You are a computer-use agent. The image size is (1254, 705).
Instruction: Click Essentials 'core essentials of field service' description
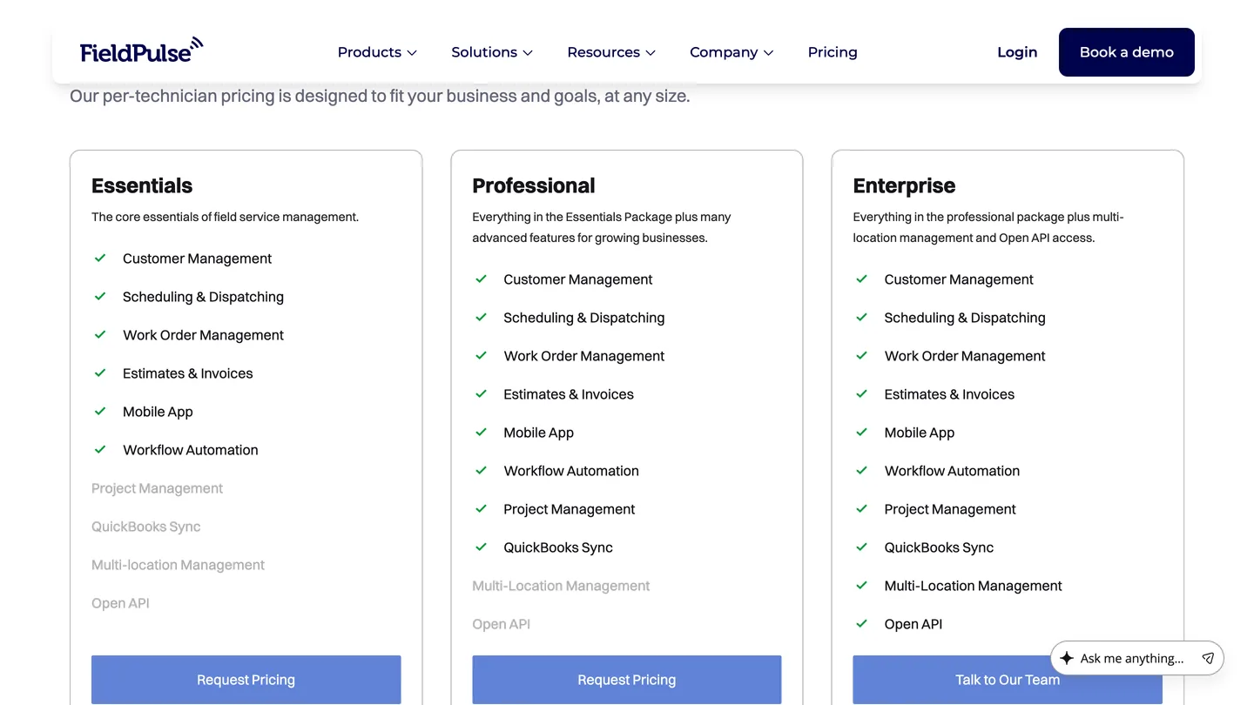tap(225, 217)
